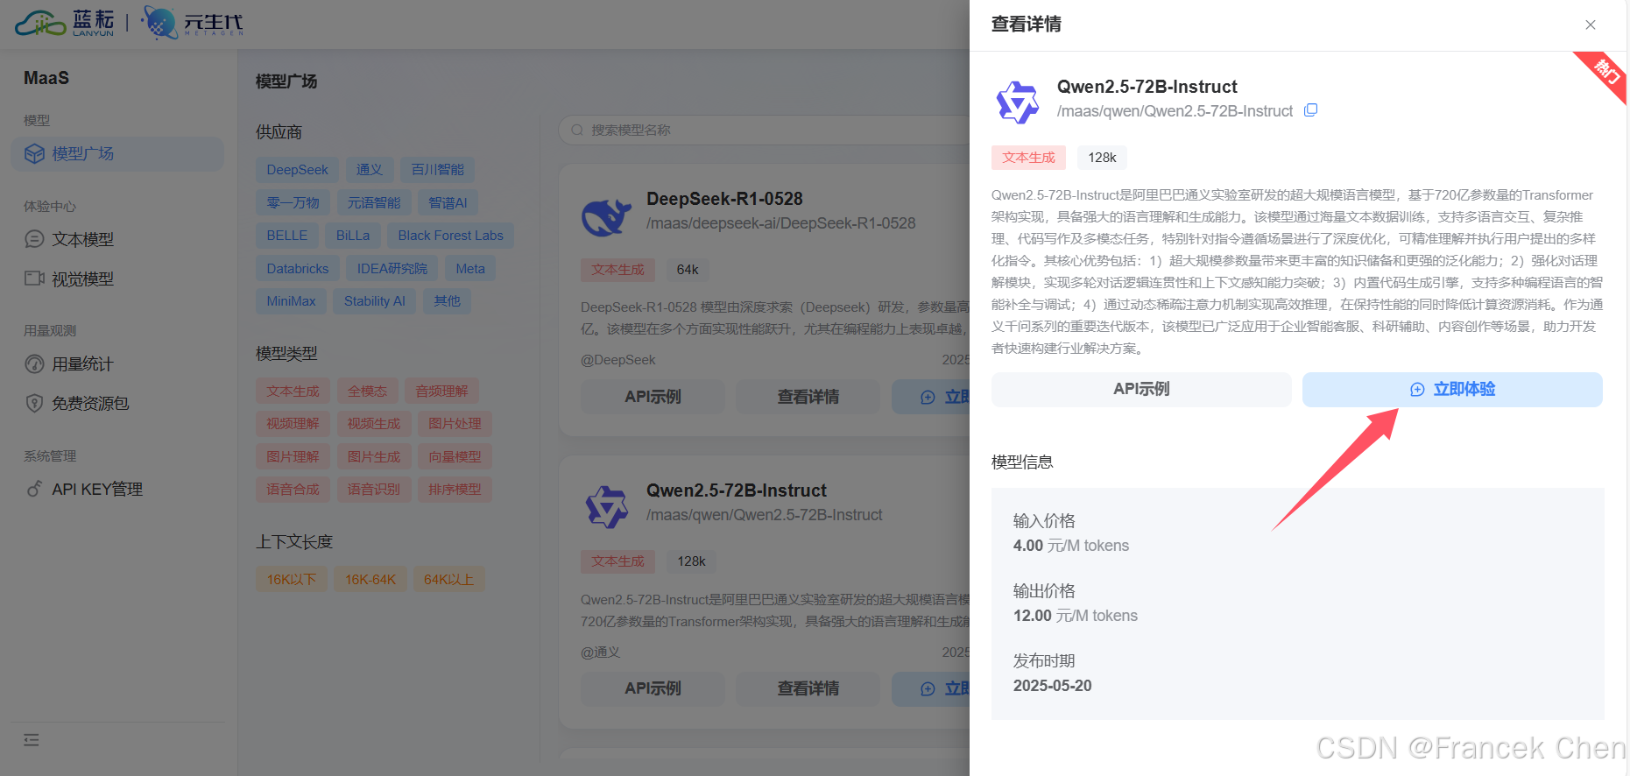
Task: Select 图片理解 model type filter
Action: pyautogui.click(x=293, y=457)
